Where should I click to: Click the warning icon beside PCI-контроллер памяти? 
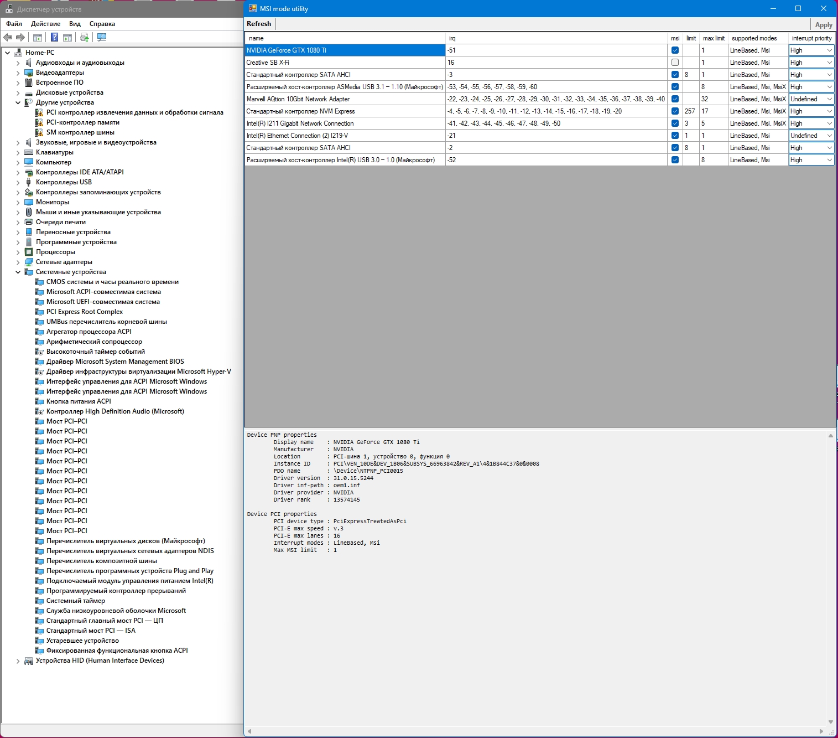(39, 122)
